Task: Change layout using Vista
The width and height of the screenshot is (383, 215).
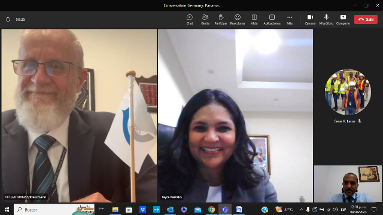Action: coord(254,20)
